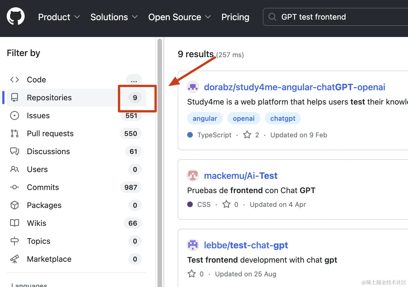Filter results by Pull requests
Viewport: 408px width, 287px height.
tap(76, 133)
